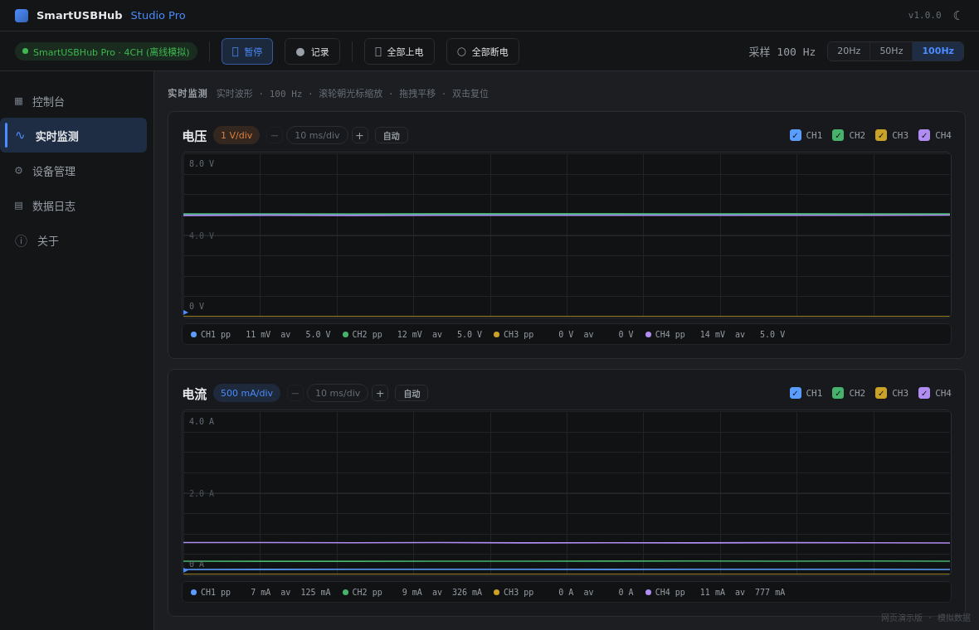Select 100Hz sampling rate

[x=938, y=51]
